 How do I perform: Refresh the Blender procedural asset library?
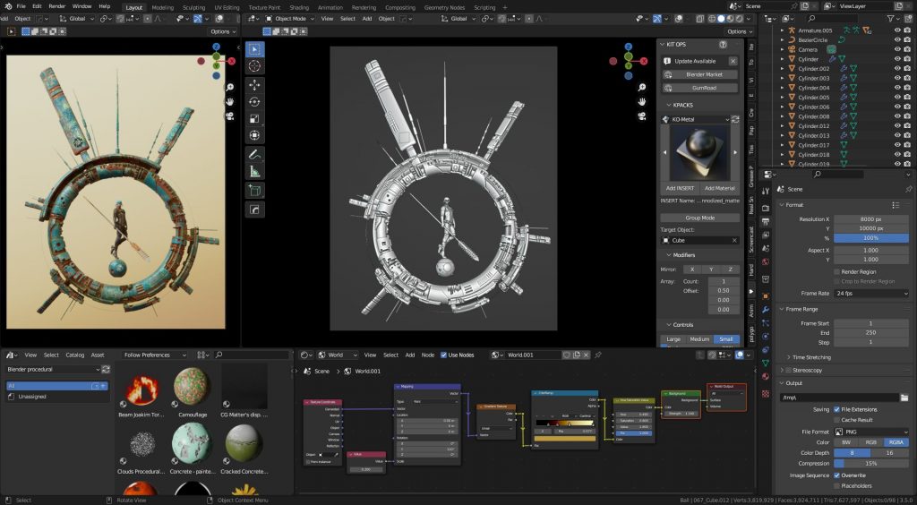coord(106,370)
